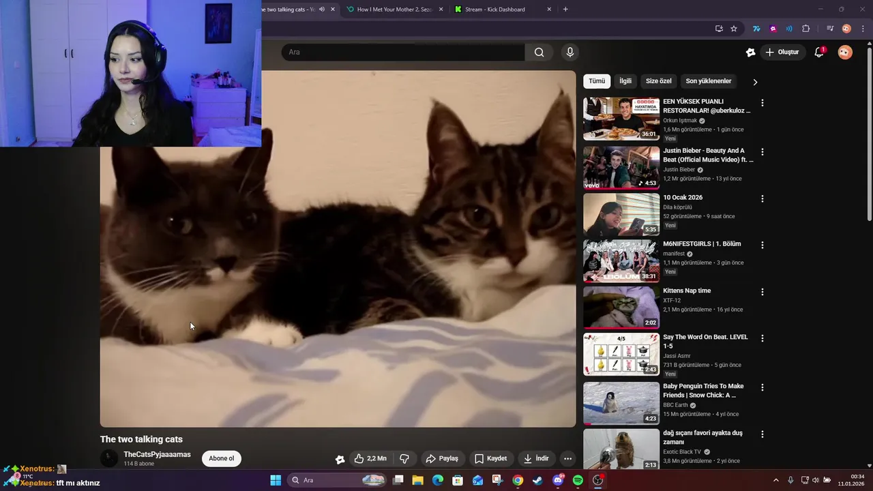The height and width of the screenshot is (491, 873).
Task: Open Chrome media controls icon
Action: tap(830, 29)
